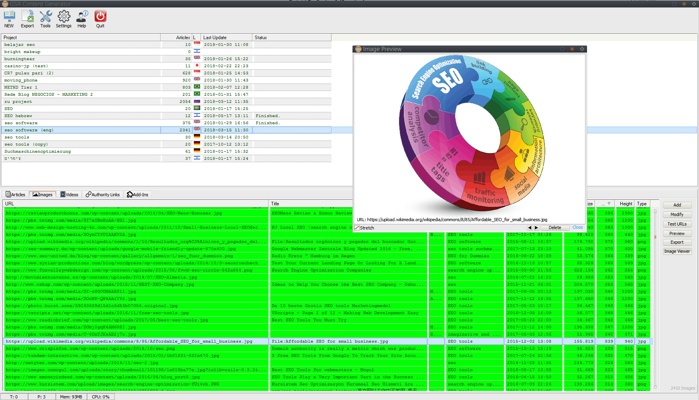Sort images by the Type column header
The width and height of the screenshot is (699, 400).
[x=642, y=204]
